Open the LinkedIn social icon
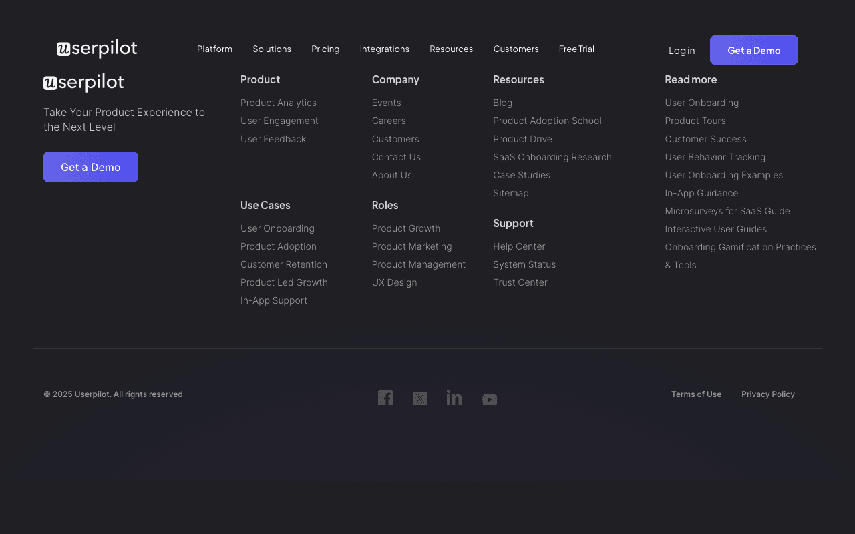Screen dimensions: 855x534 point(454,398)
